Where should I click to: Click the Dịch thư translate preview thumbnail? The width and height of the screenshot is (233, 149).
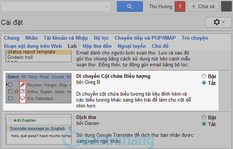click(x=38, y=129)
